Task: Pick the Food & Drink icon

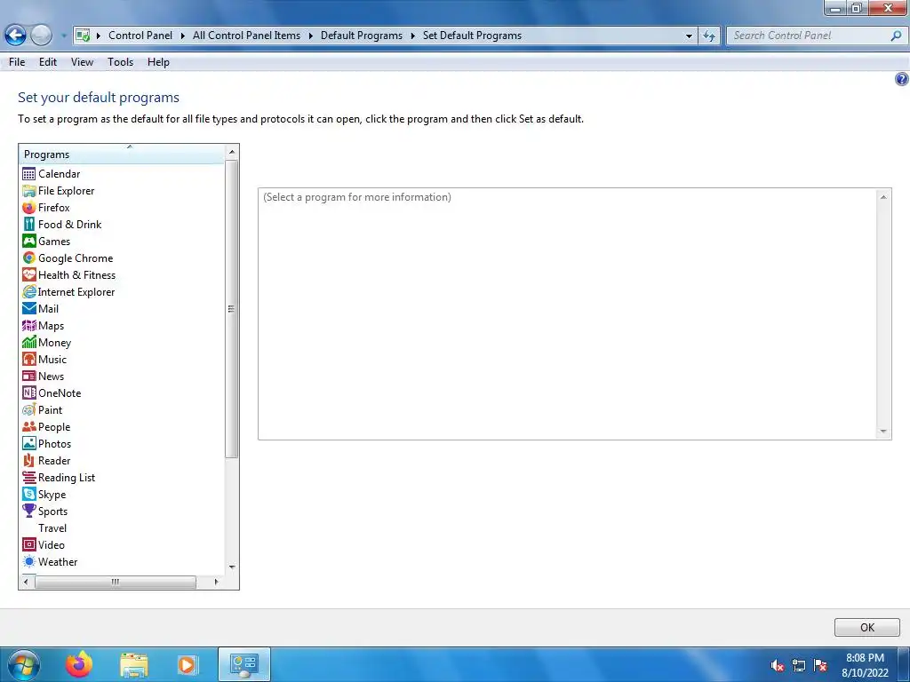Action: click(28, 225)
